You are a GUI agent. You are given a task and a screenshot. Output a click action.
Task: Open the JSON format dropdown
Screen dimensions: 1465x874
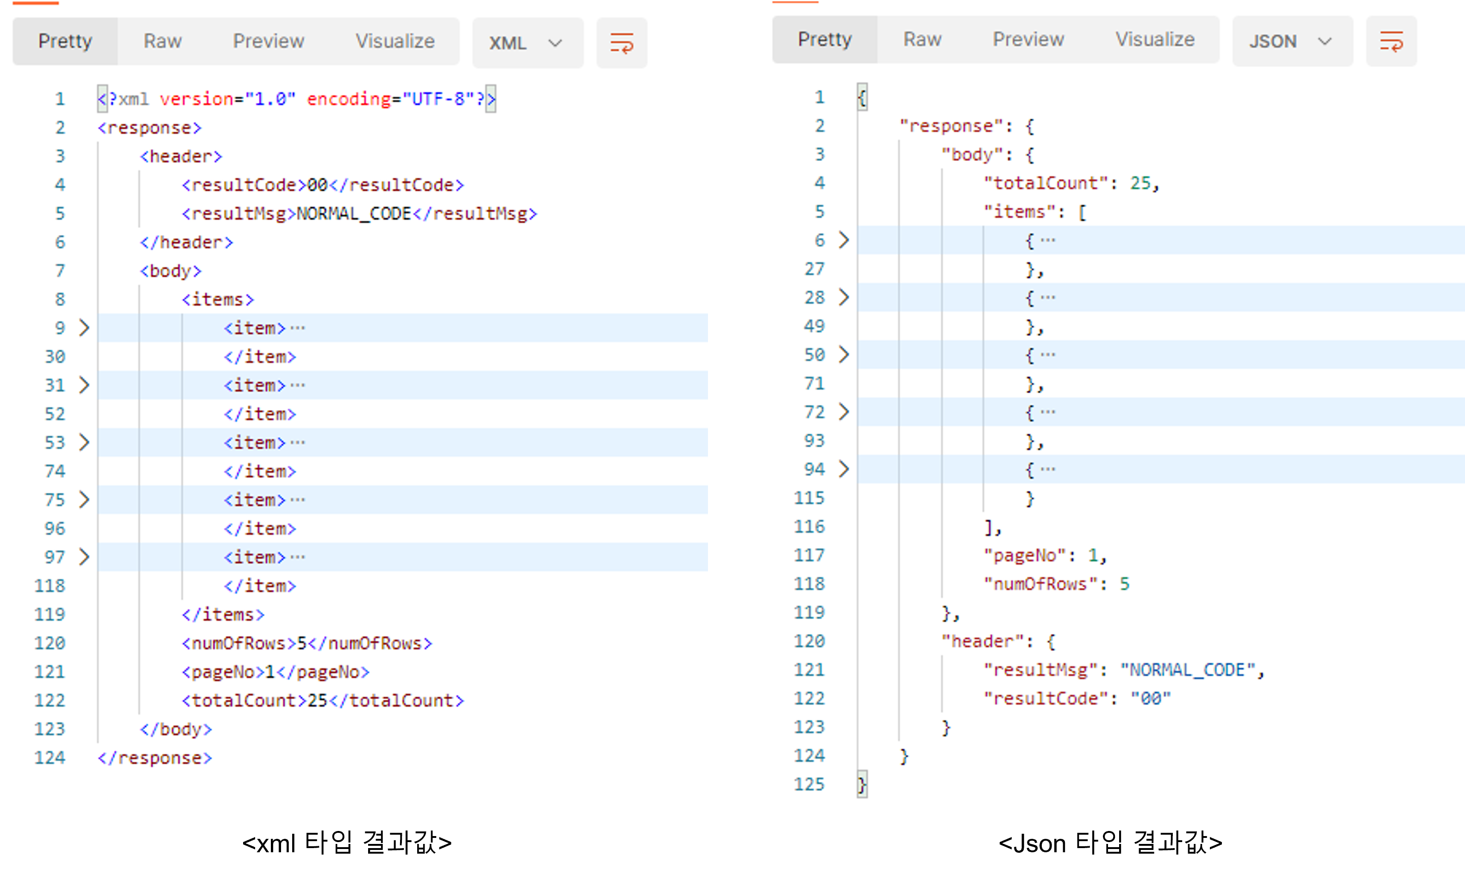1291,41
